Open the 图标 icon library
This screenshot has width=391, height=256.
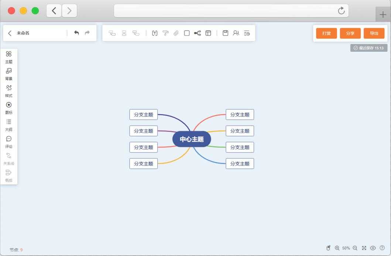coord(9,108)
